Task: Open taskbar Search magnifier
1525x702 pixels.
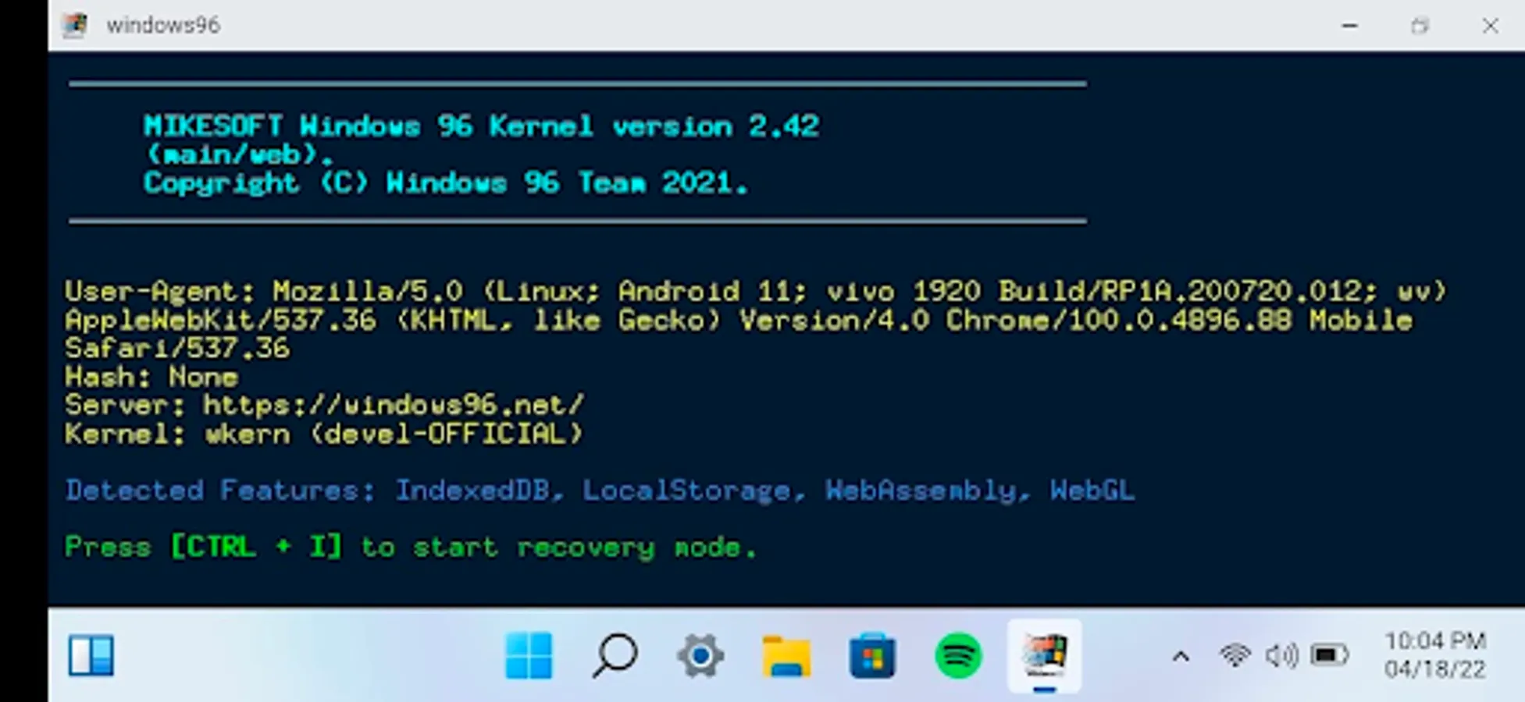Action: pyautogui.click(x=615, y=655)
